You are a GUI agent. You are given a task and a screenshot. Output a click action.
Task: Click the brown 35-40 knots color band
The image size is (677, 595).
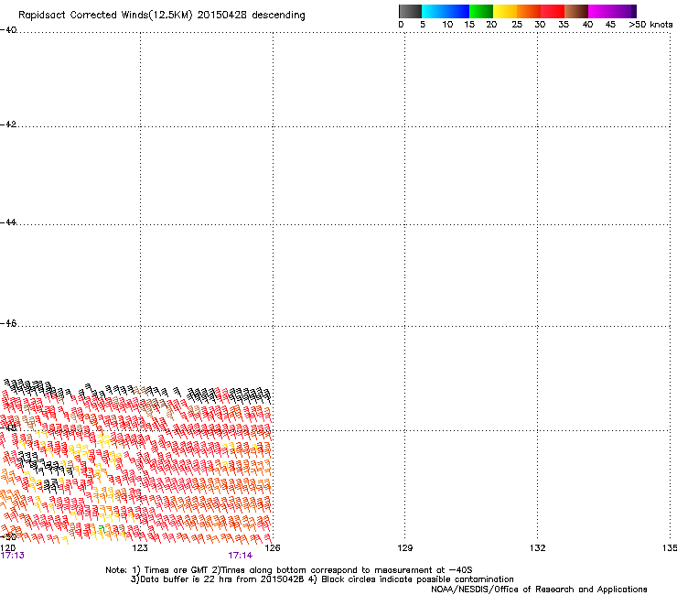coord(576,11)
